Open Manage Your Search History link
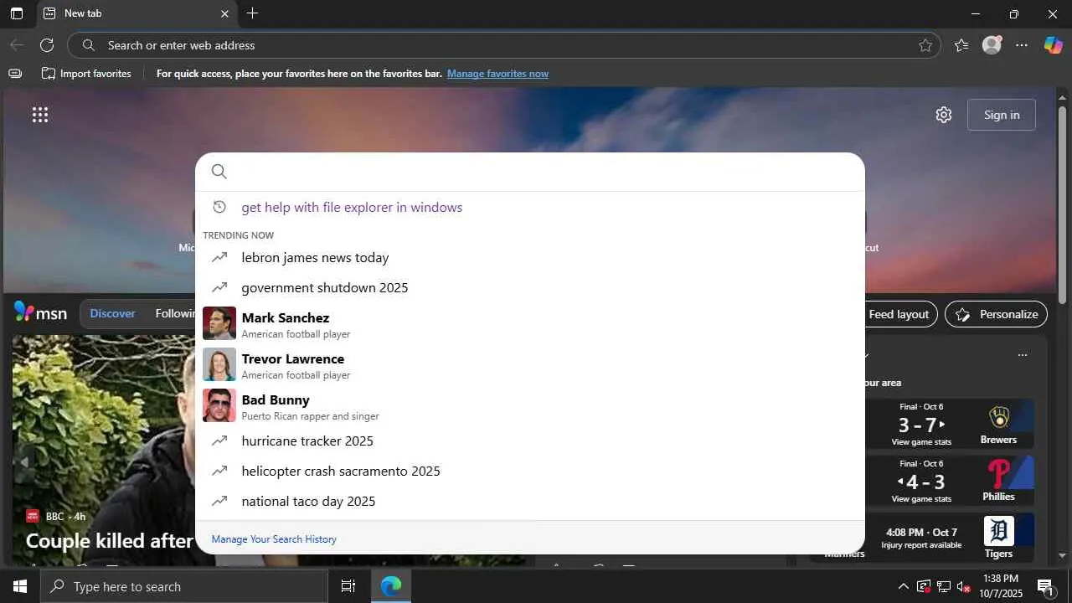Viewport: 1072px width, 603px height. [274, 539]
